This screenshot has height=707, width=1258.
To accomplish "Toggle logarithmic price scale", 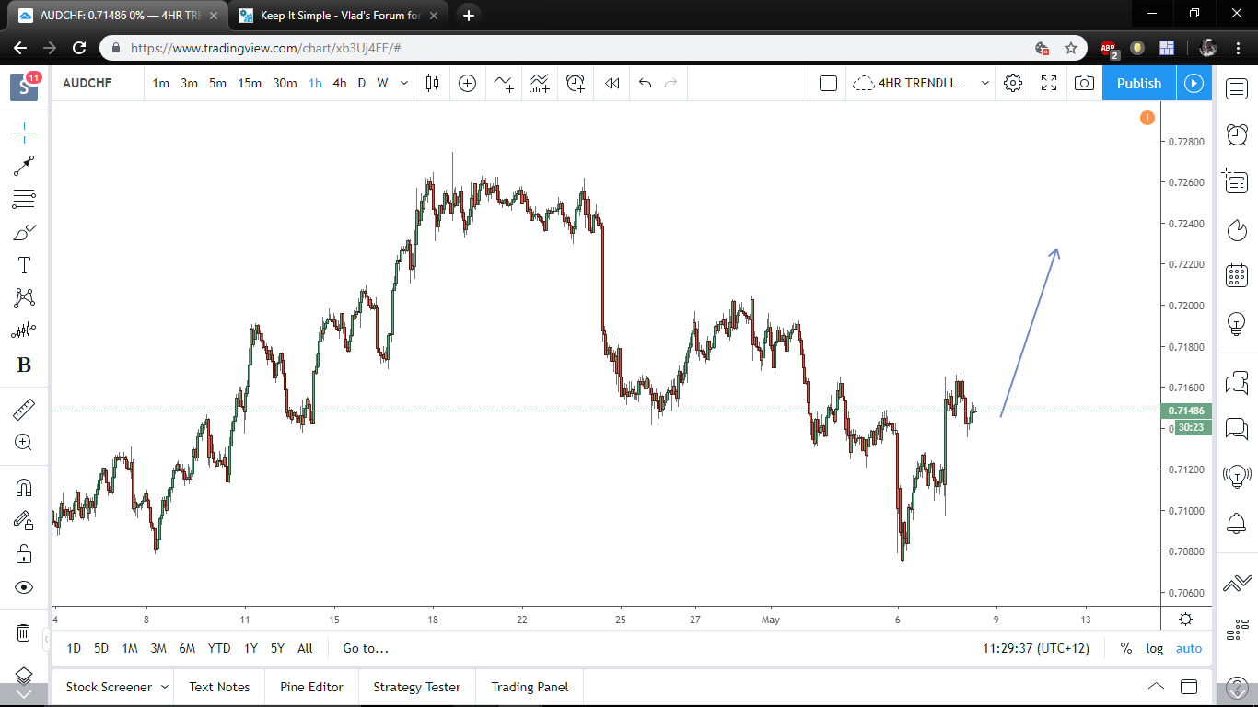I will click(x=1154, y=648).
